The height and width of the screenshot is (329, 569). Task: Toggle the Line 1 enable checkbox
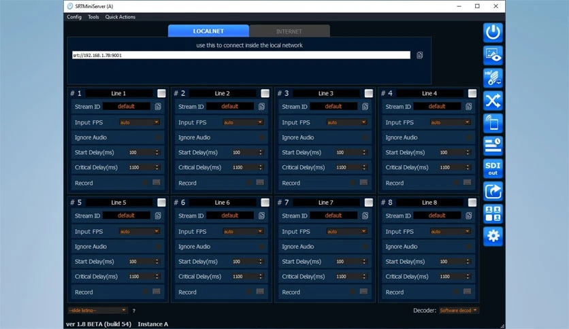tap(161, 93)
